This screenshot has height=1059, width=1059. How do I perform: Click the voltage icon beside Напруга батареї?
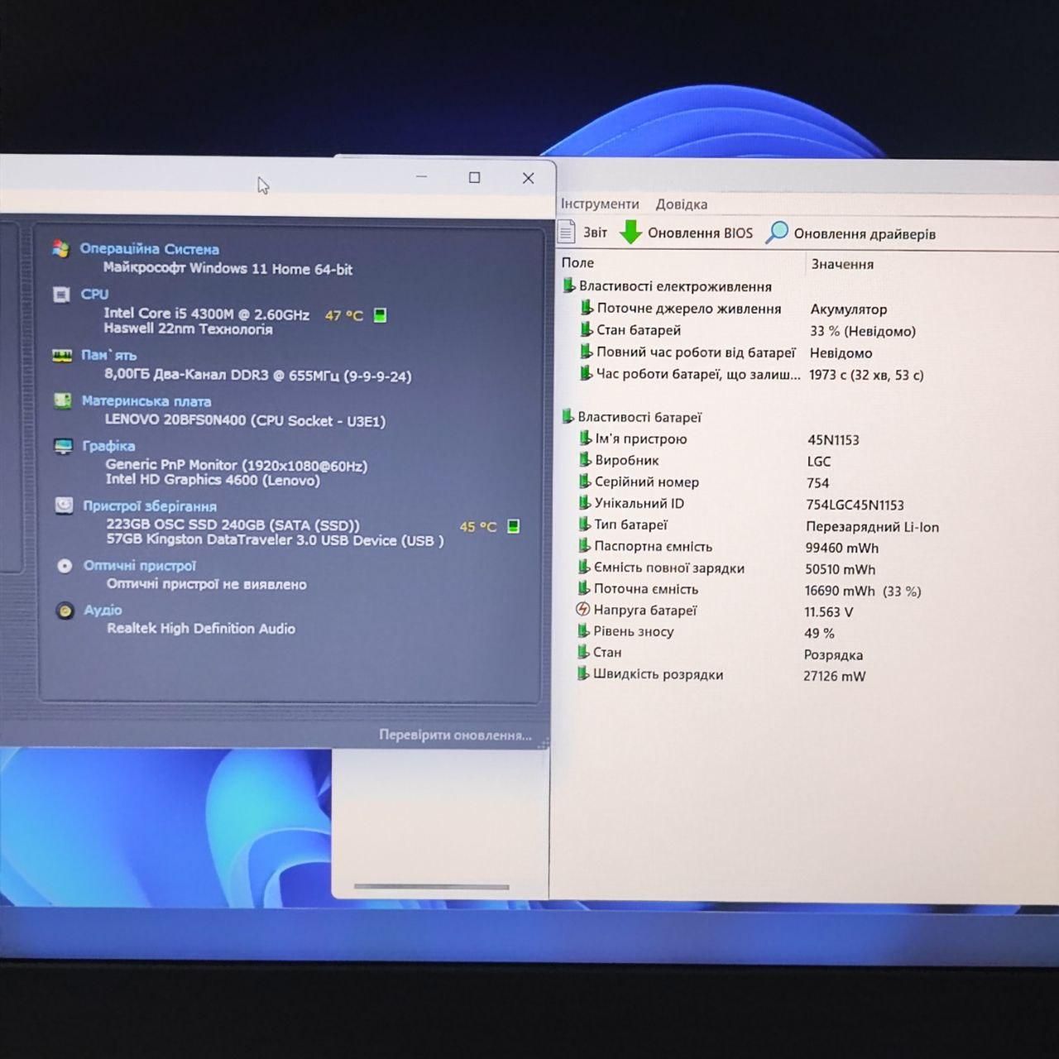pos(583,610)
